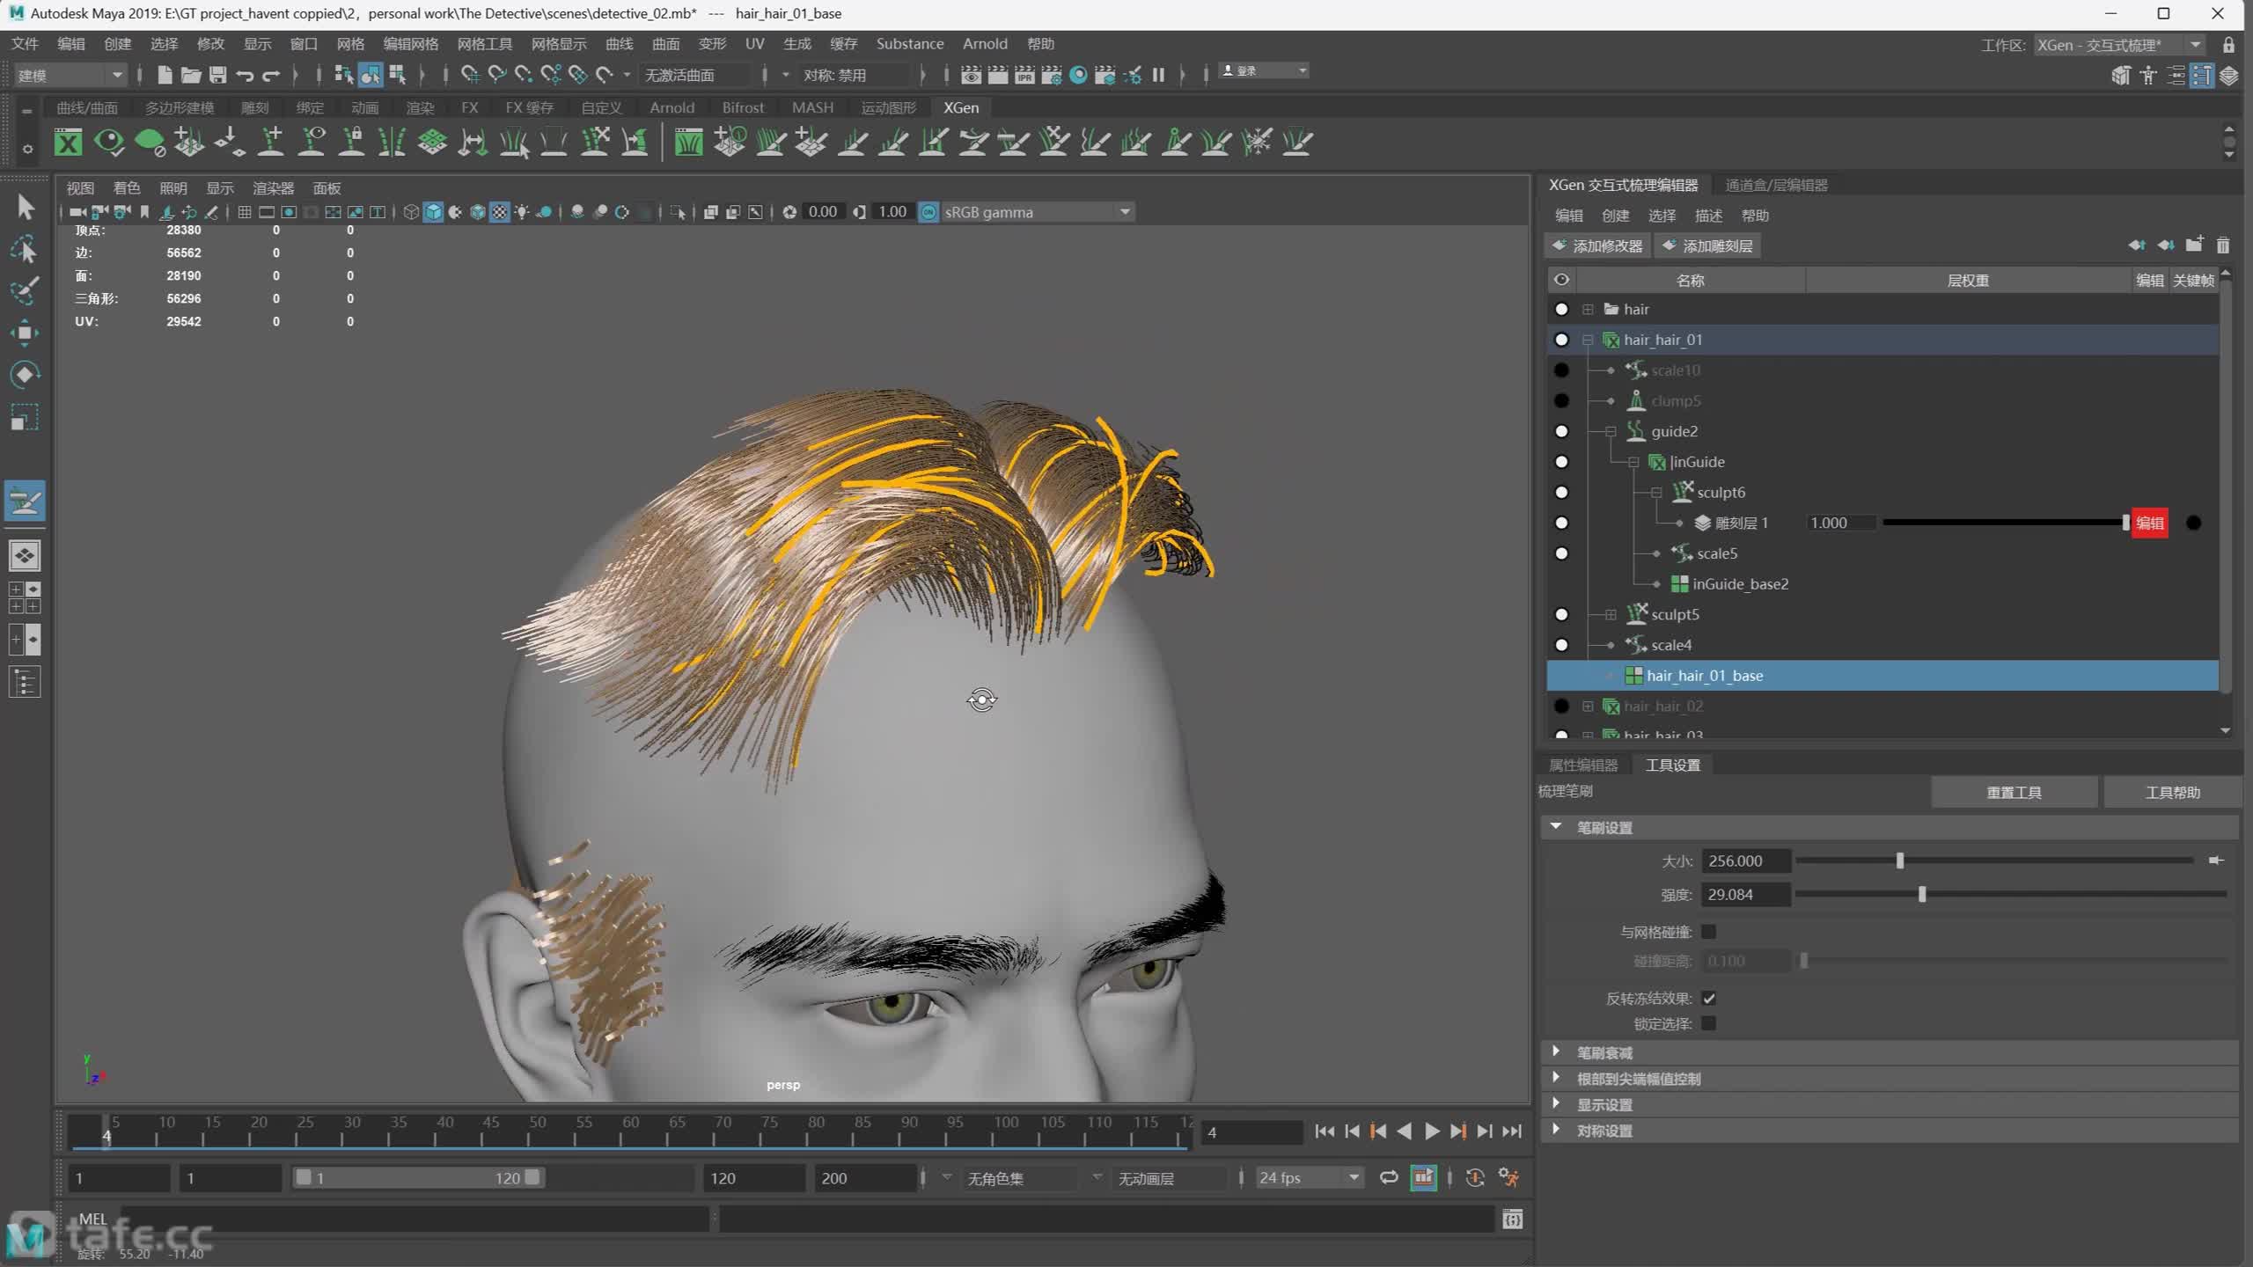Activate the Rotate tool in toolbox
2253x1267 pixels.
pos(25,375)
